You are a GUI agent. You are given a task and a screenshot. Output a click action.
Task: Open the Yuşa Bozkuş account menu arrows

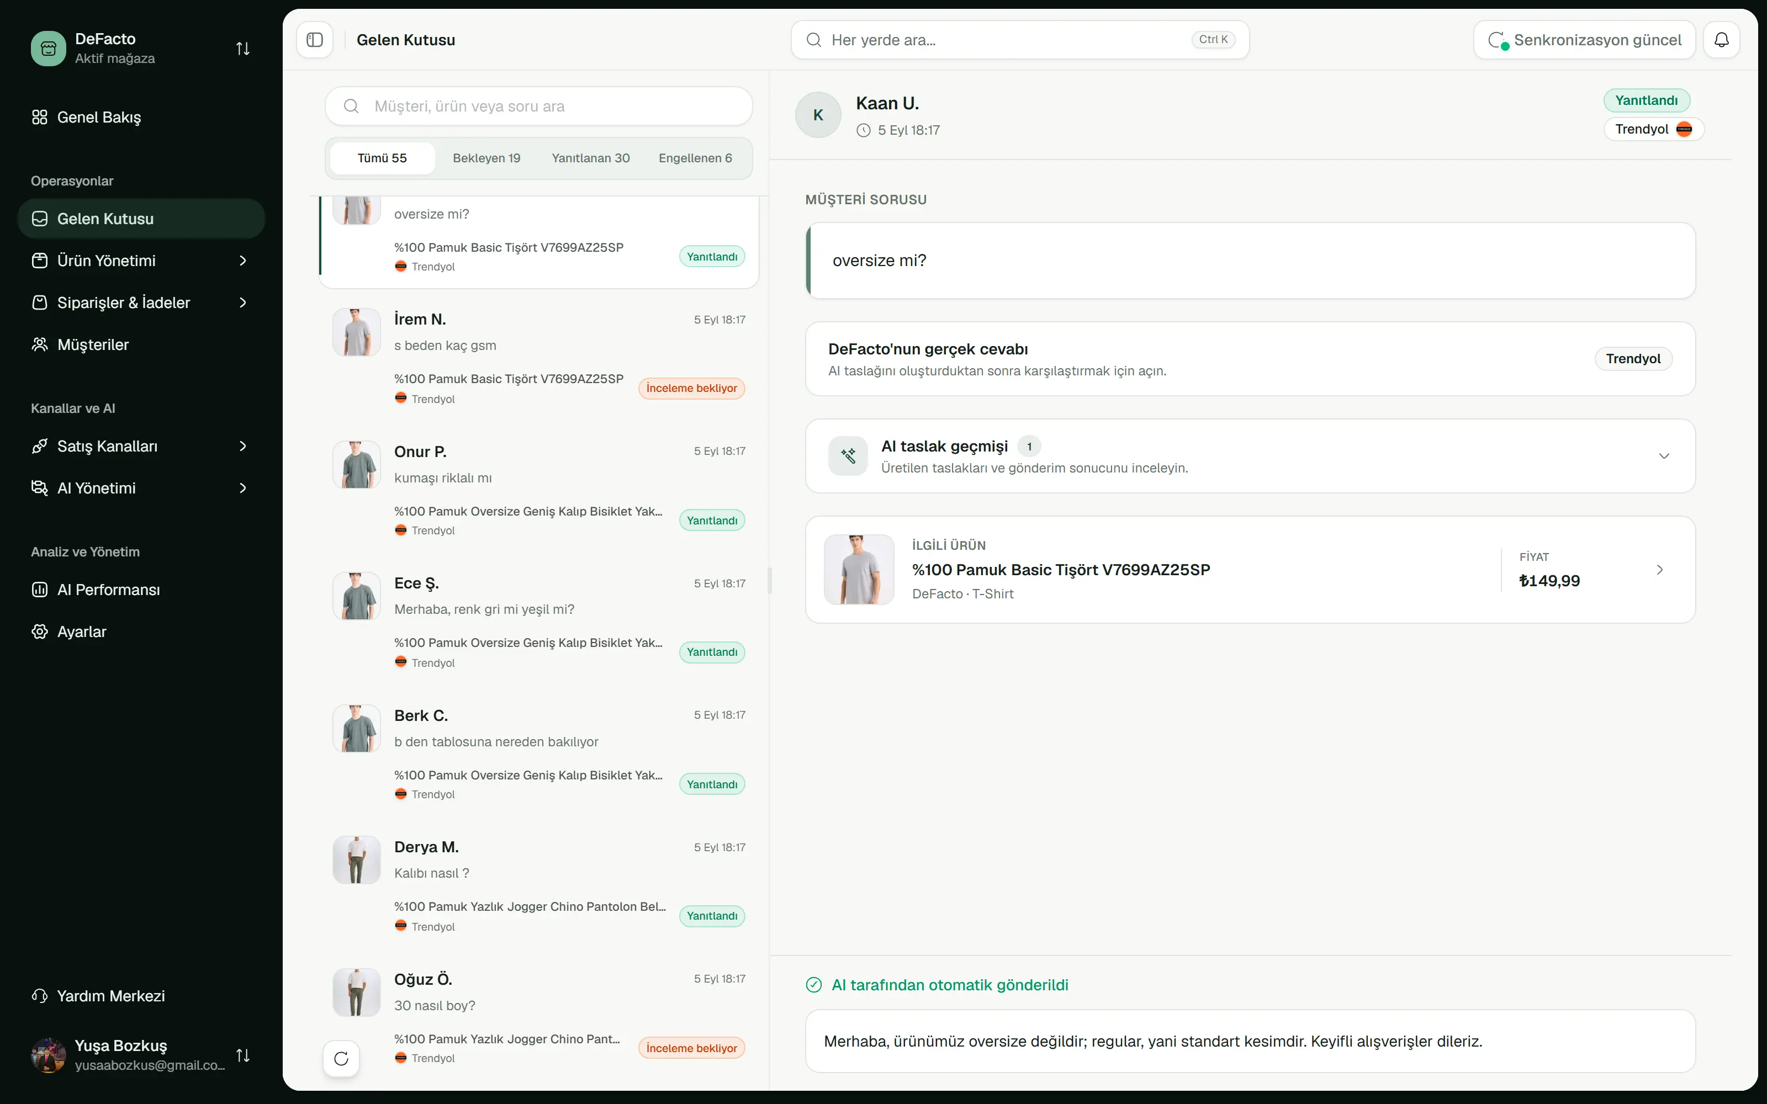click(243, 1055)
